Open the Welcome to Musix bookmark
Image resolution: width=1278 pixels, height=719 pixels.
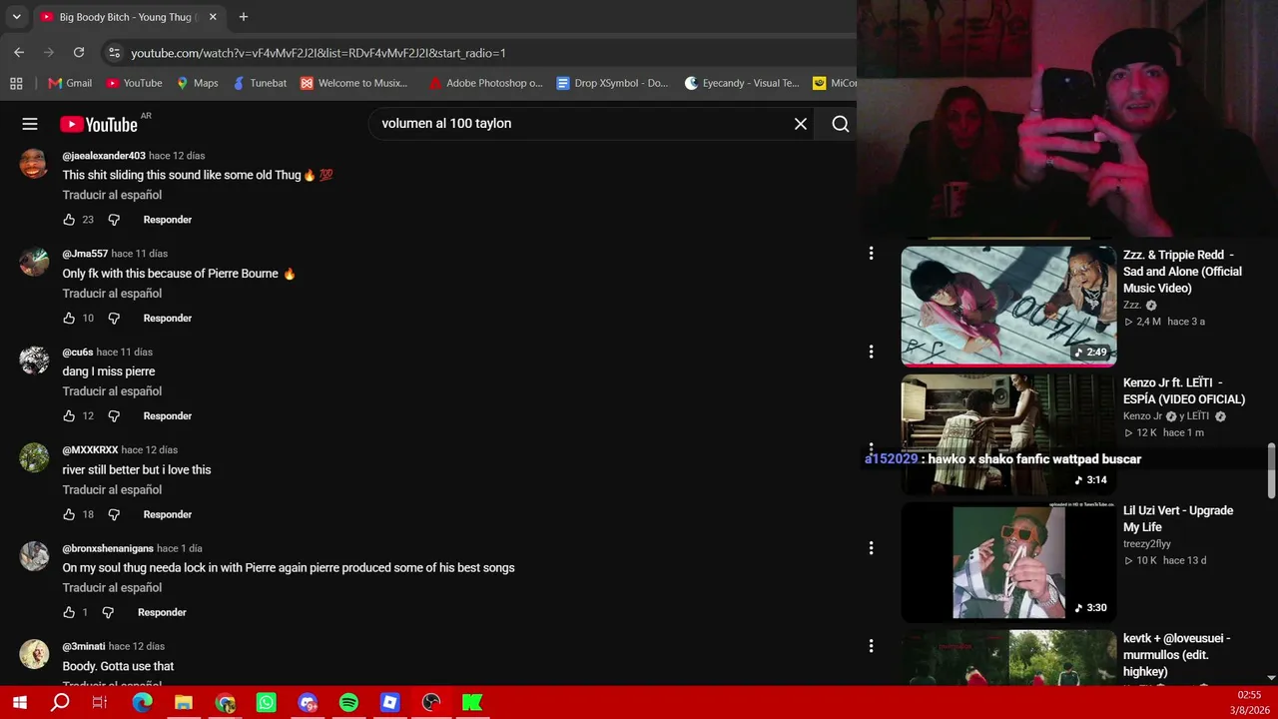click(353, 83)
